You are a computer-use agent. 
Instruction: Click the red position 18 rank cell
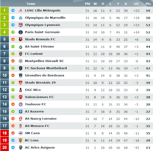[5, 133]
